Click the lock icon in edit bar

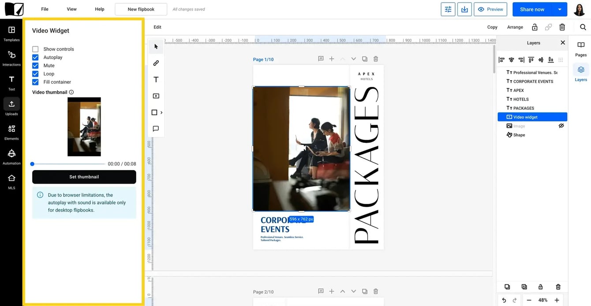pyautogui.click(x=535, y=27)
